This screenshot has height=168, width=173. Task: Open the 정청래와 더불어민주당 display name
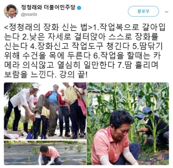click(48, 8)
